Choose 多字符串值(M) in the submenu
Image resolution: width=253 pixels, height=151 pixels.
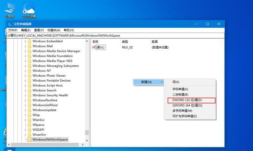coord(190,111)
